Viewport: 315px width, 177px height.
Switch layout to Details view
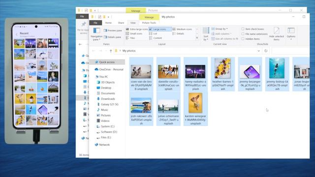(178, 34)
